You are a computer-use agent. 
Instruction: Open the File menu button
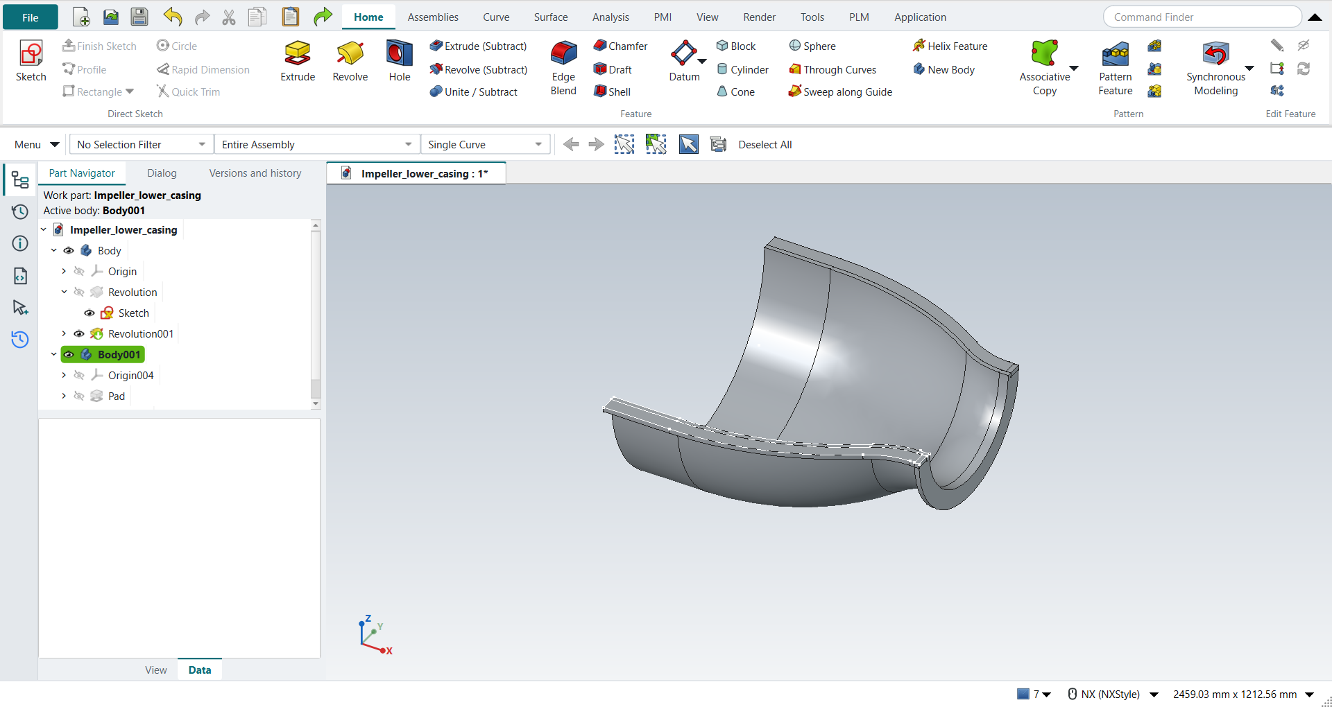click(x=31, y=17)
